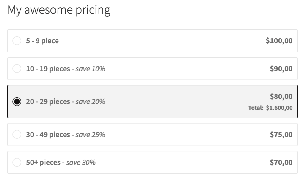304x180 pixels.
Task: Click the $80,00 unit price
Action: (x=281, y=96)
